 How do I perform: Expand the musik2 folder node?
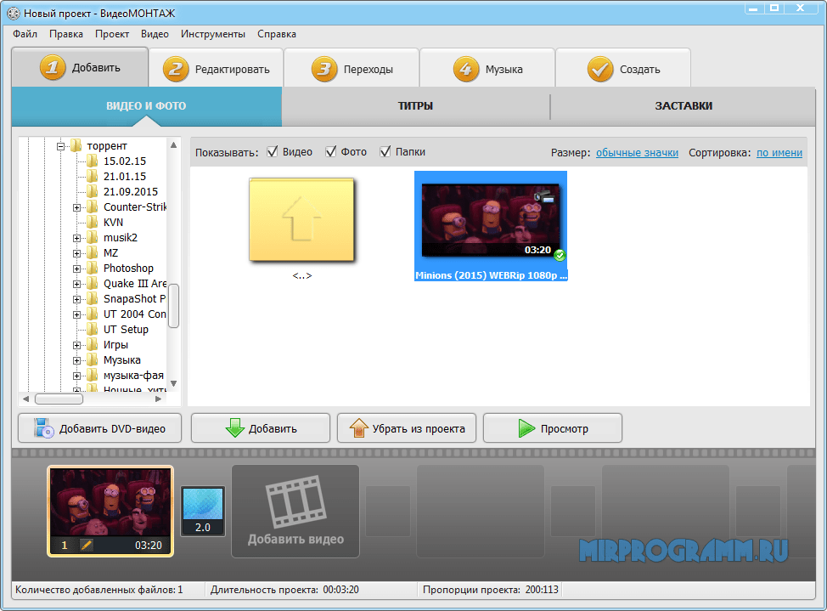click(x=77, y=238)
